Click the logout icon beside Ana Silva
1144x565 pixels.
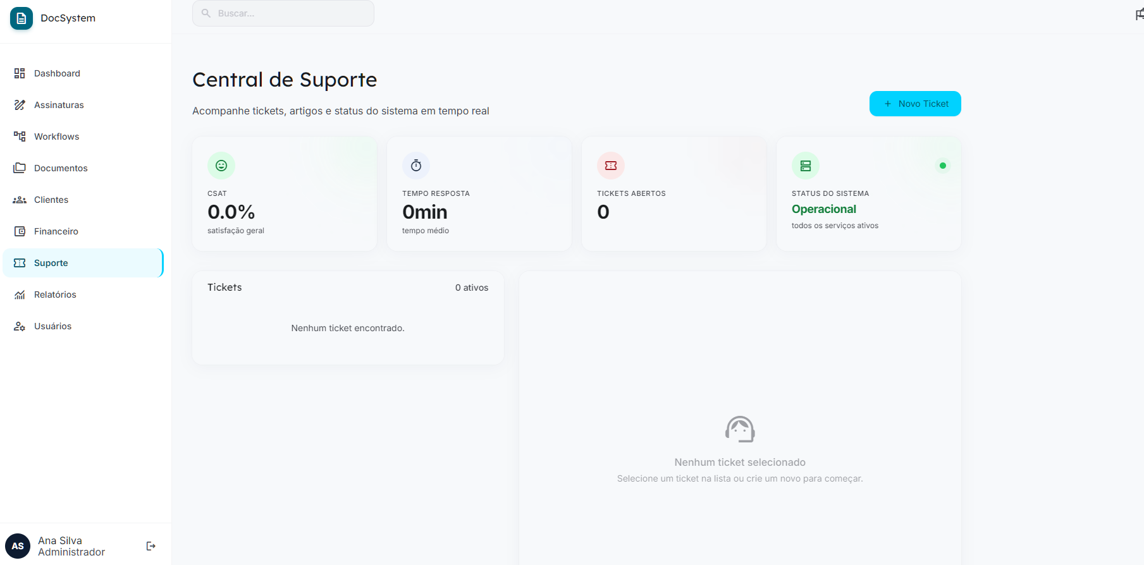click(151, 546)
